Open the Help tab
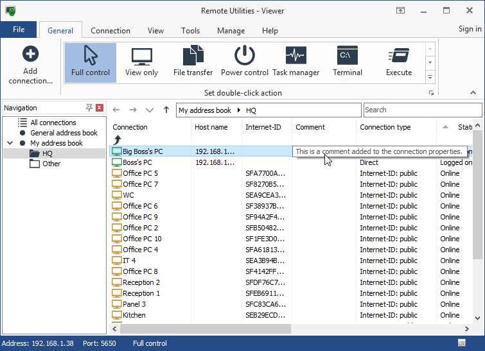The width and height of the screenshot is (485, 351). click(x=270, y=31)
